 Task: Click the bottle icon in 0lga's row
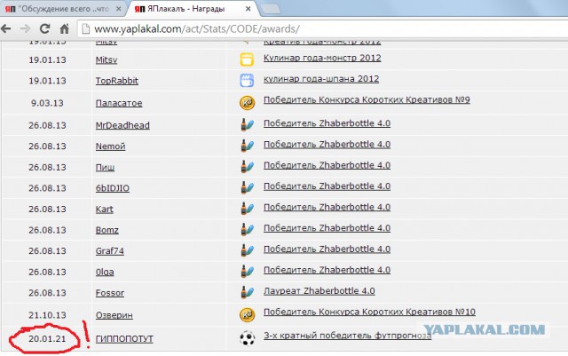click(x=247, y=271)
